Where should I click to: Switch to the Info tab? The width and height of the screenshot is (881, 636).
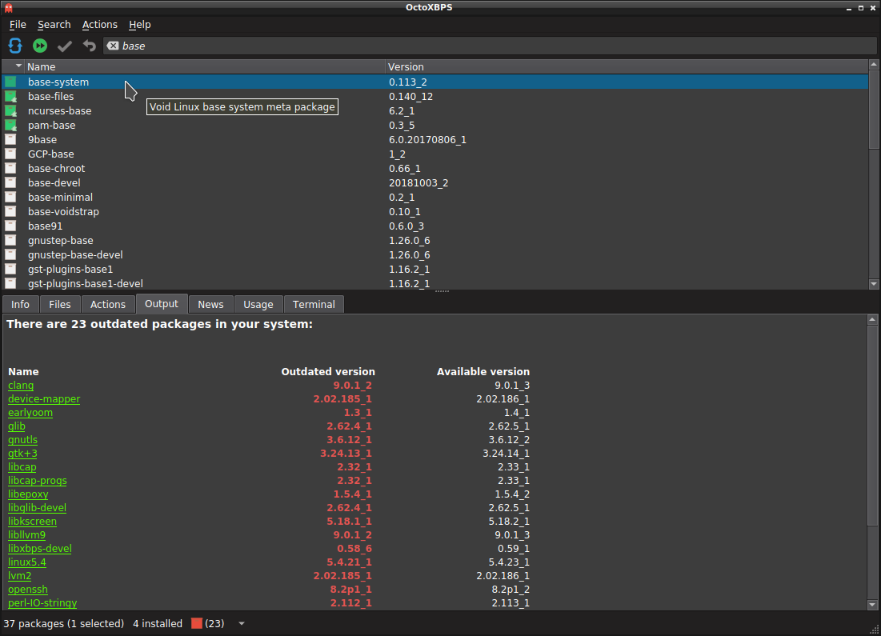click(x=20, y=304)
